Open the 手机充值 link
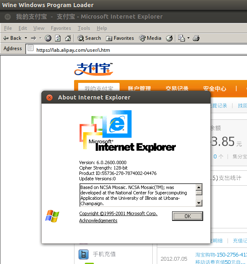The image size is (247, 264). coord(104,254)
